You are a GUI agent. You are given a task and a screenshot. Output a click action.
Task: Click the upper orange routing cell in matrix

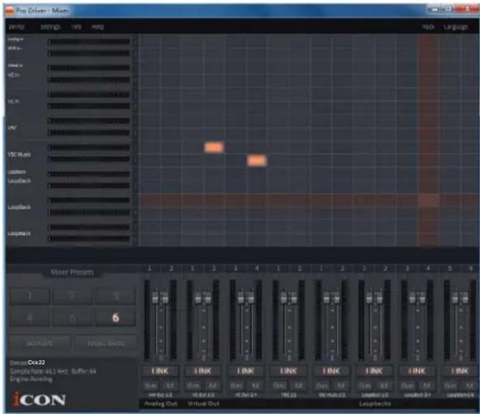(214, 147)
